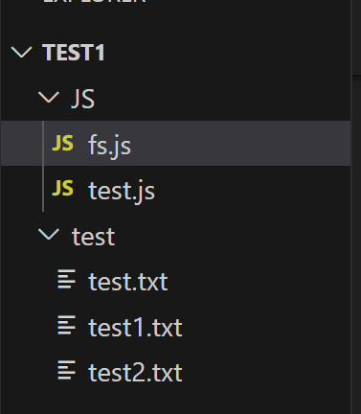
Task: Open the fs.js file
Action: [175, 144]
